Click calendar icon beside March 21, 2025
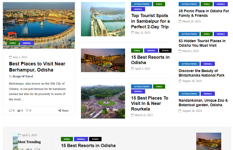Screen dimensions: 233x150 pyautogui.click(x=133, y=115)
